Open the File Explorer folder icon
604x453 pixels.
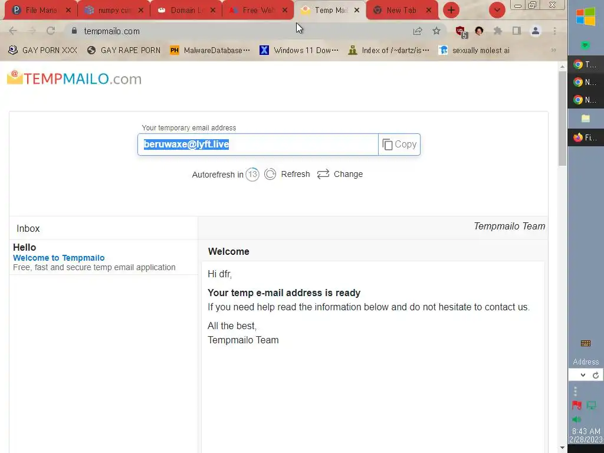(586, 118)
